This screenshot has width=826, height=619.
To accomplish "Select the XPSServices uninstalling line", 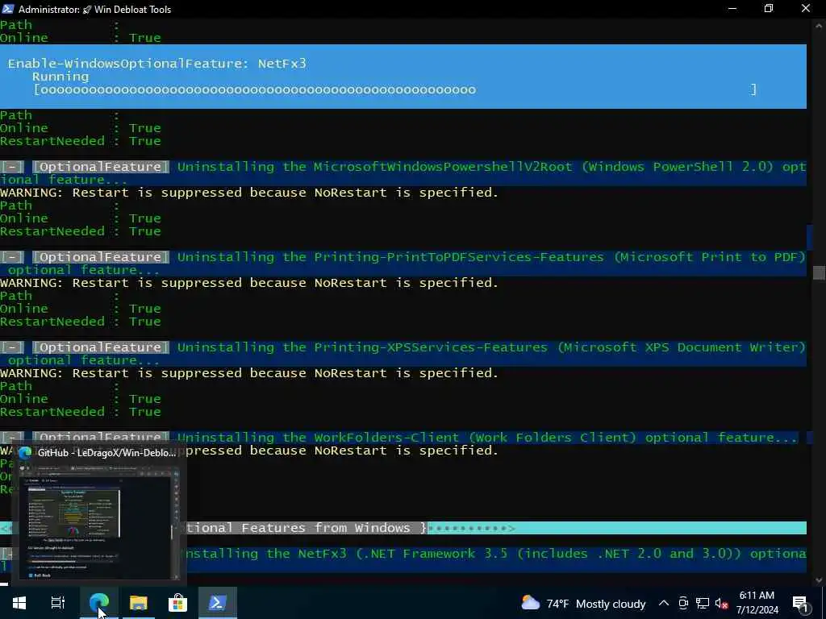I will pos(403,354).
